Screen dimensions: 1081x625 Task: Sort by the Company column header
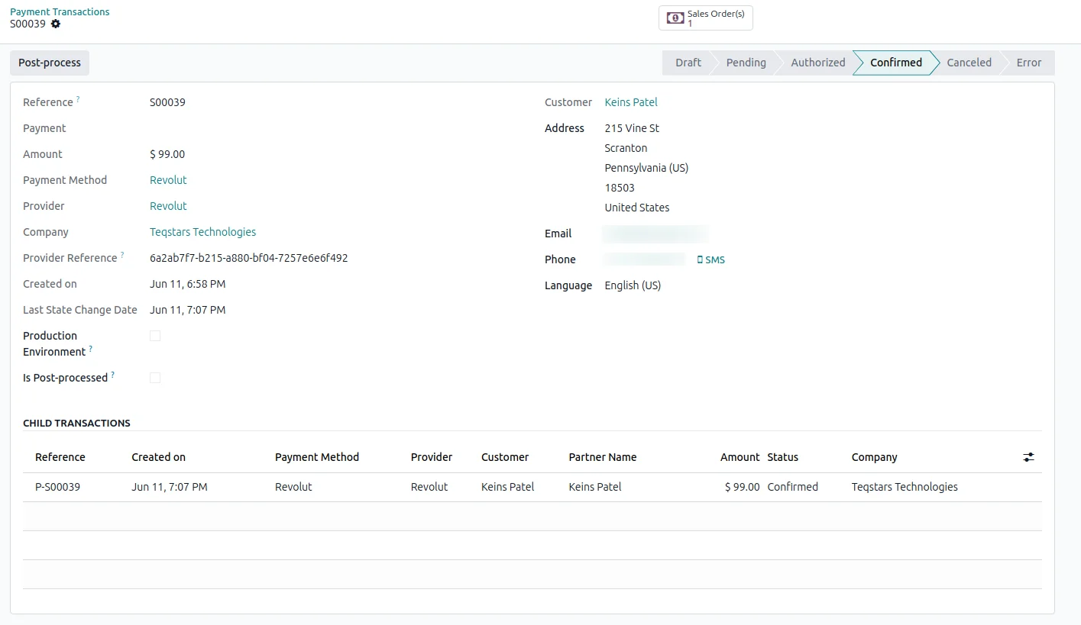pos(874,457)
